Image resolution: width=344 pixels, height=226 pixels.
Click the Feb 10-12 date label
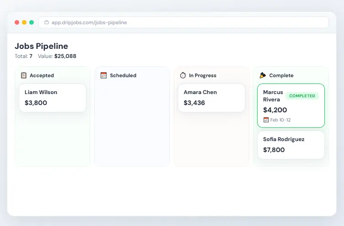(280, 120)
